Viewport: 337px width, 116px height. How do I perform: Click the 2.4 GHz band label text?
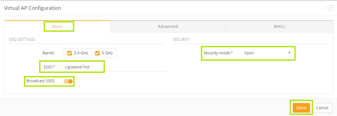pos(81,53)
